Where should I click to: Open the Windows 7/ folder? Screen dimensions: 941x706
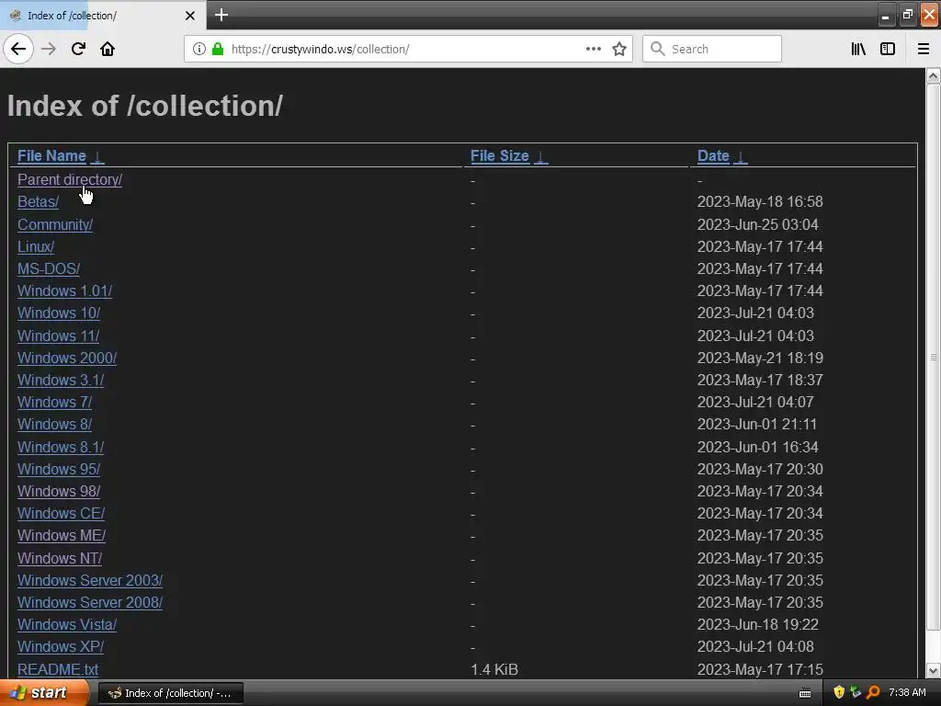(x=54, y=403)
